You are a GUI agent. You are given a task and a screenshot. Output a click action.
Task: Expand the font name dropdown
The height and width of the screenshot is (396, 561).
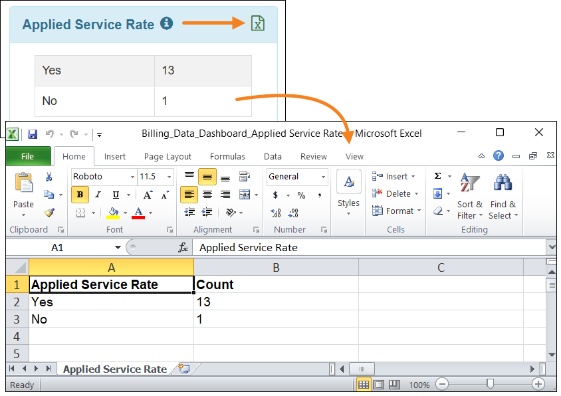(132, 177)
